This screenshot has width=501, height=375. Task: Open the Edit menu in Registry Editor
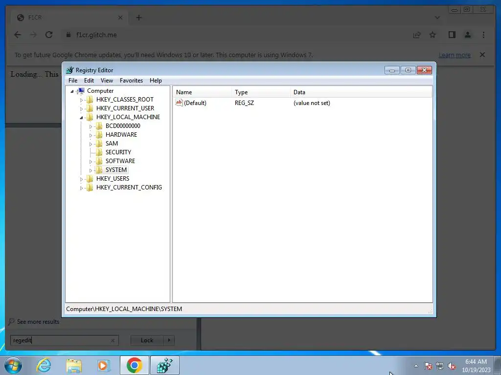point(89,81)
